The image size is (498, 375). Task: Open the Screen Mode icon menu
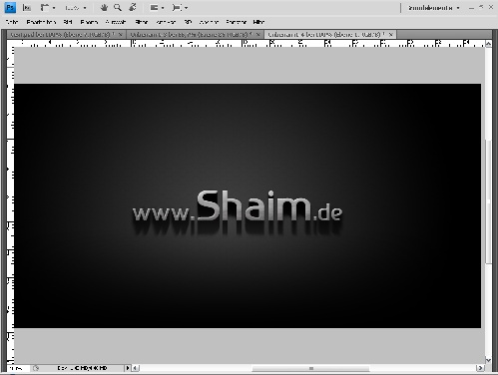click(x=181, y=7)
